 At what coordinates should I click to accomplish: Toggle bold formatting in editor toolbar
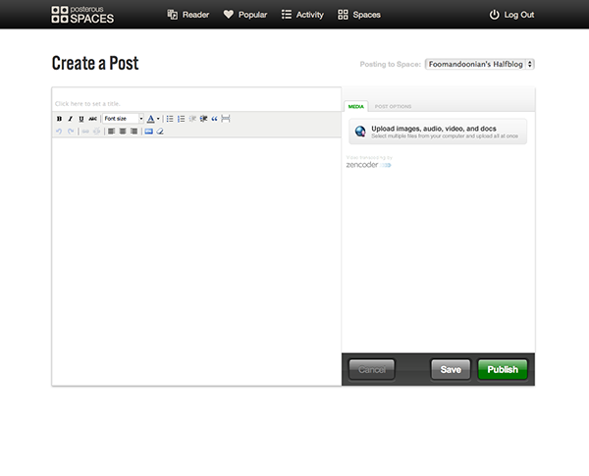59,119
